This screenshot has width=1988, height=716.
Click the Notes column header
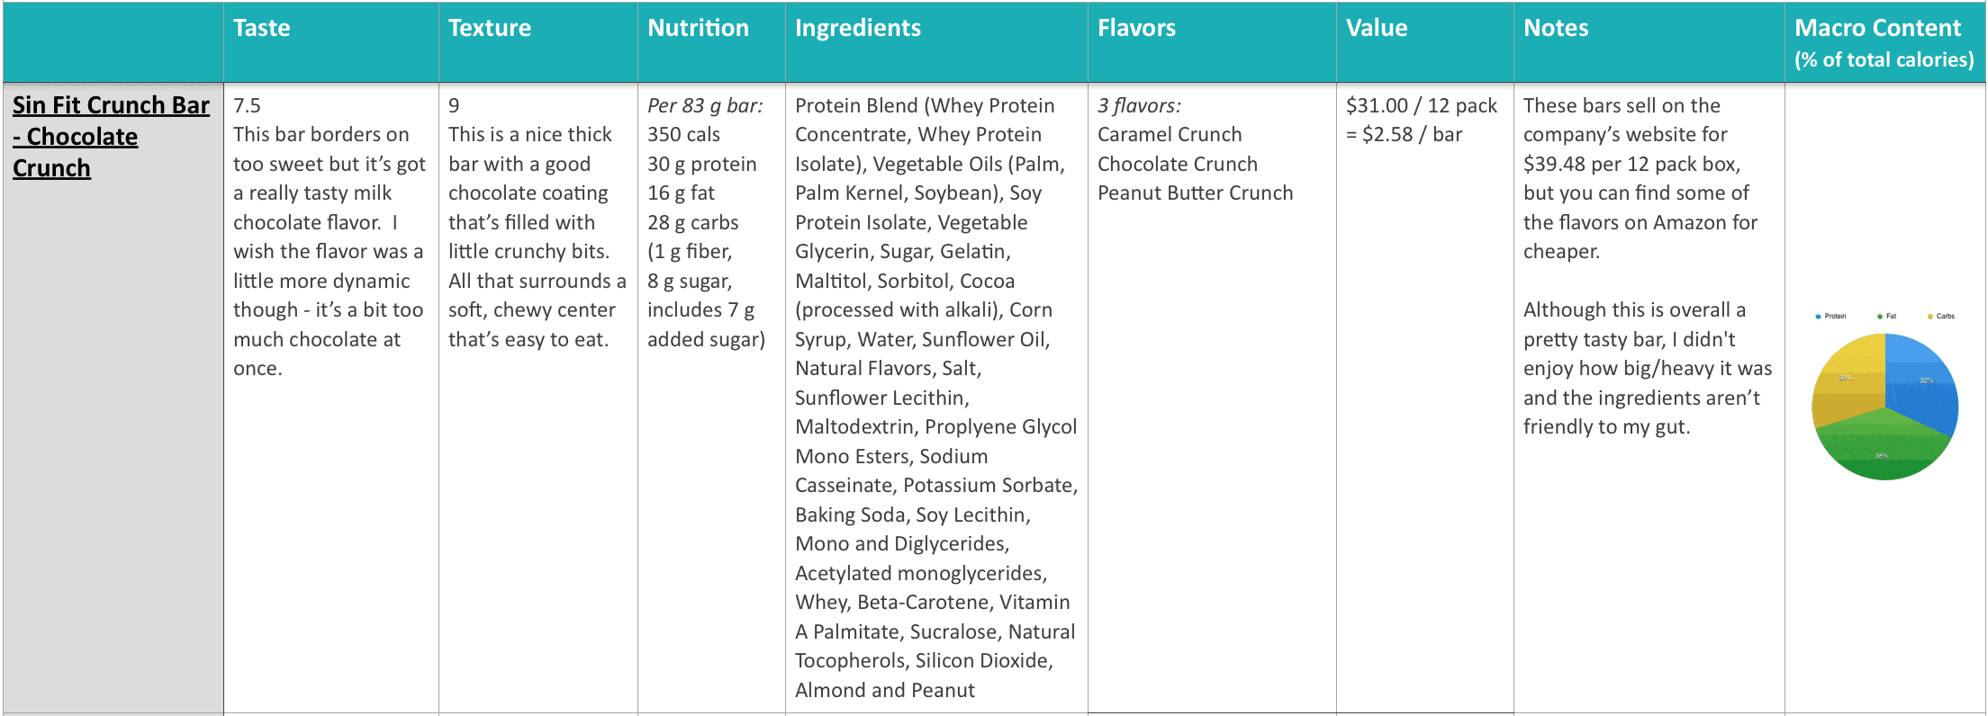(1556, 28)
